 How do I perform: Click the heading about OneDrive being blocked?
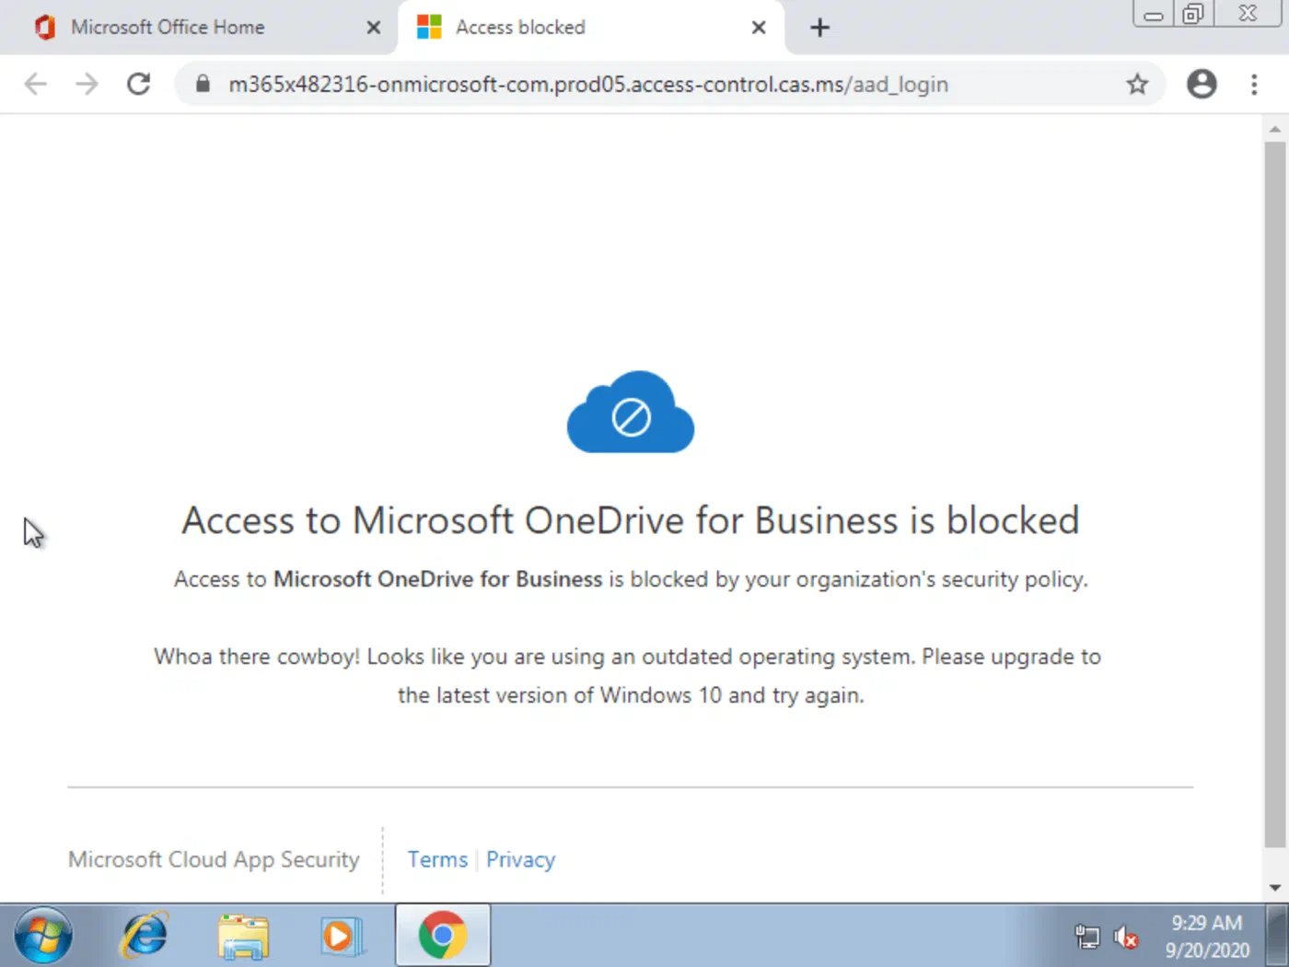[631, 520]
